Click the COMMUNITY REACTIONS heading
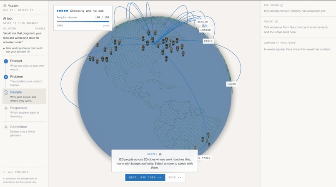This screenshot has height=187, width=336. [x=280, y=43]
